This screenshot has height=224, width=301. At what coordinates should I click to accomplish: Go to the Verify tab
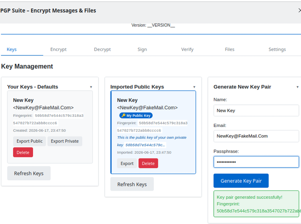[187, 49]
